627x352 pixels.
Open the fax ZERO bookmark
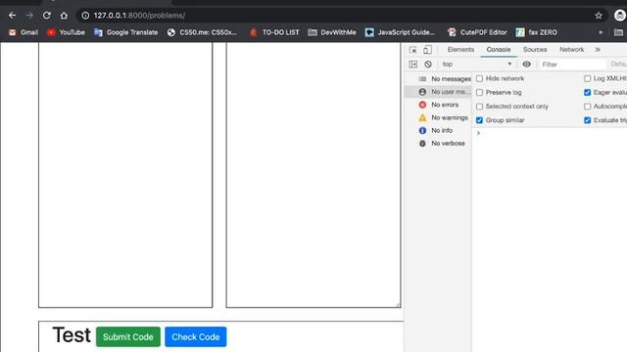coord(536,32)
